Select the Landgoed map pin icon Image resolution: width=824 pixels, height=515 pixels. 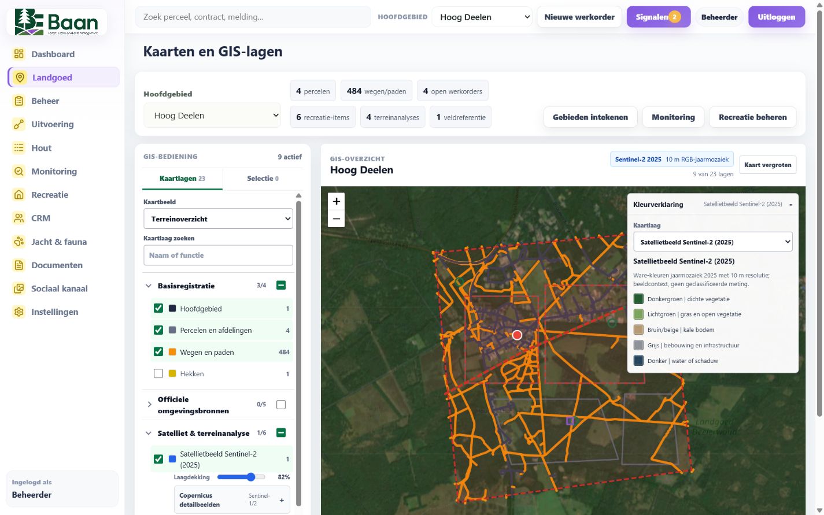click(x=20, y=77)
